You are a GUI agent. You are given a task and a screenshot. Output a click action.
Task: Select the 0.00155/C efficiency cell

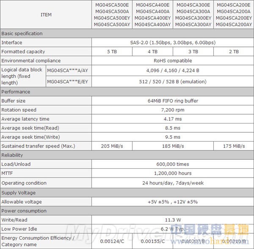pos(152,241)
